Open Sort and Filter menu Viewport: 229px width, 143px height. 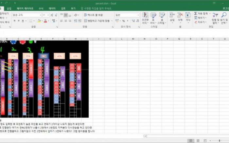(215, 18)
